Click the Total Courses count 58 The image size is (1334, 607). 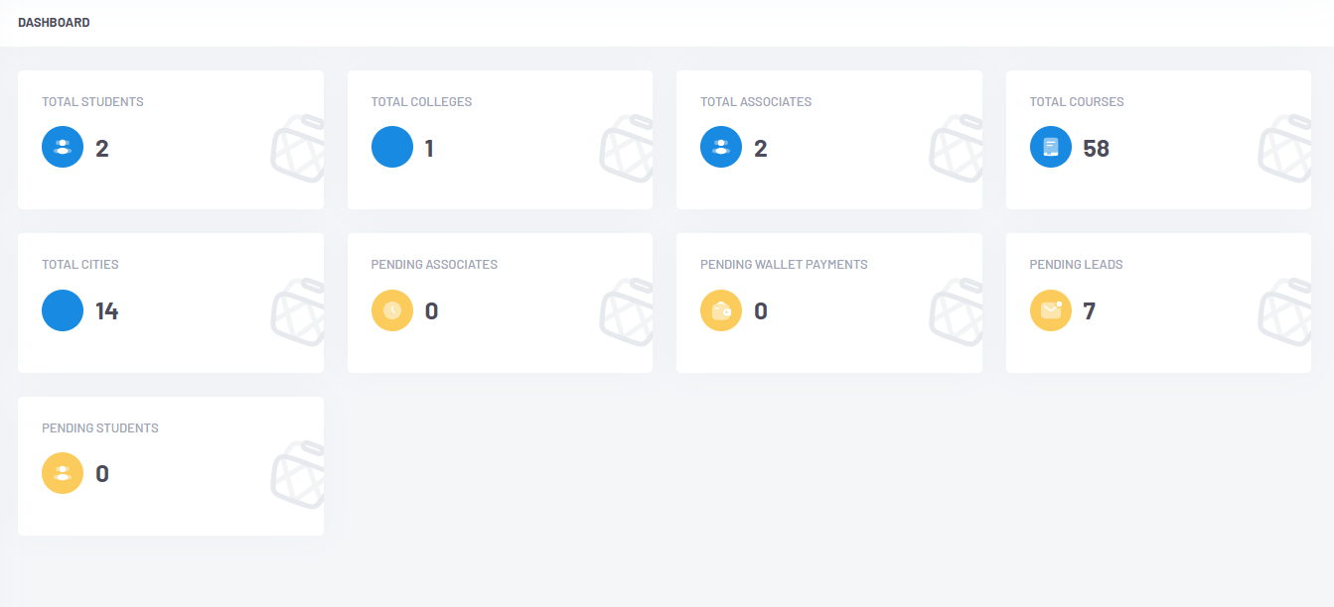[x=1096, y=149]
